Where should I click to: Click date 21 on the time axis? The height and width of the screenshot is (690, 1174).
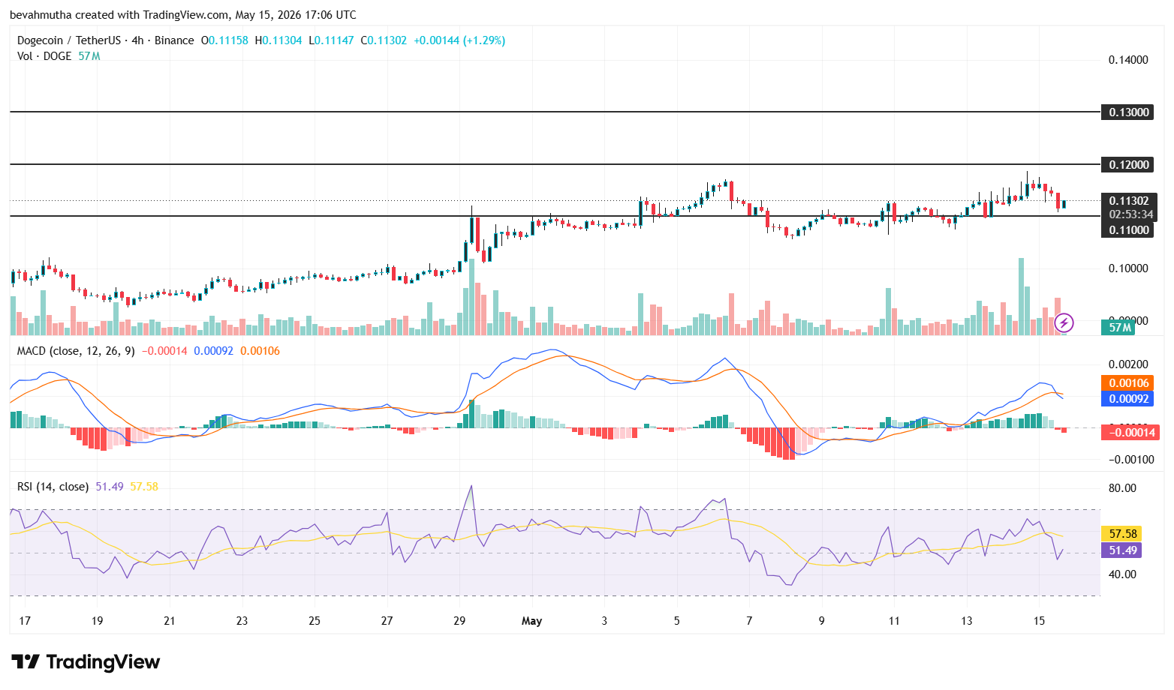[170, 621]
